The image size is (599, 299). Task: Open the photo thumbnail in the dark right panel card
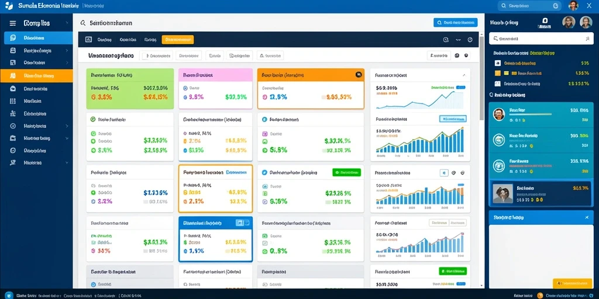[x=502, y=193]
